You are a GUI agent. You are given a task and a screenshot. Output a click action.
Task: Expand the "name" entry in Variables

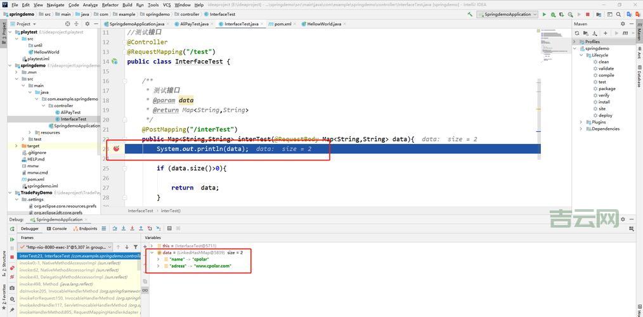158,259
